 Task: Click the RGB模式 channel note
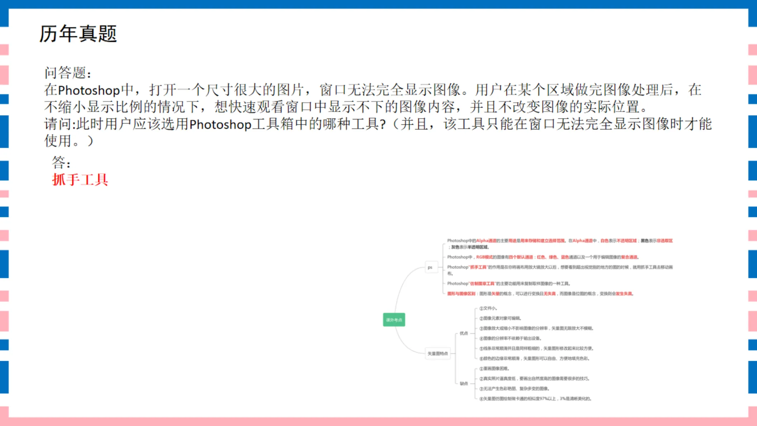click(x=543, y=257)
